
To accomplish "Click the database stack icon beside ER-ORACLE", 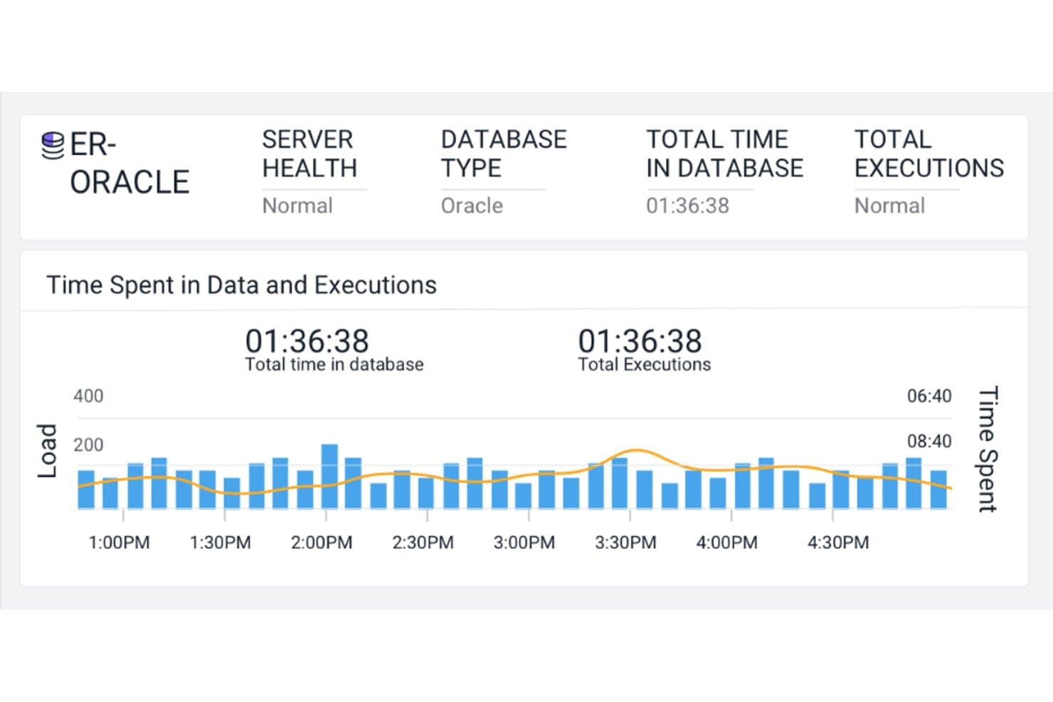I will (52, 146).
